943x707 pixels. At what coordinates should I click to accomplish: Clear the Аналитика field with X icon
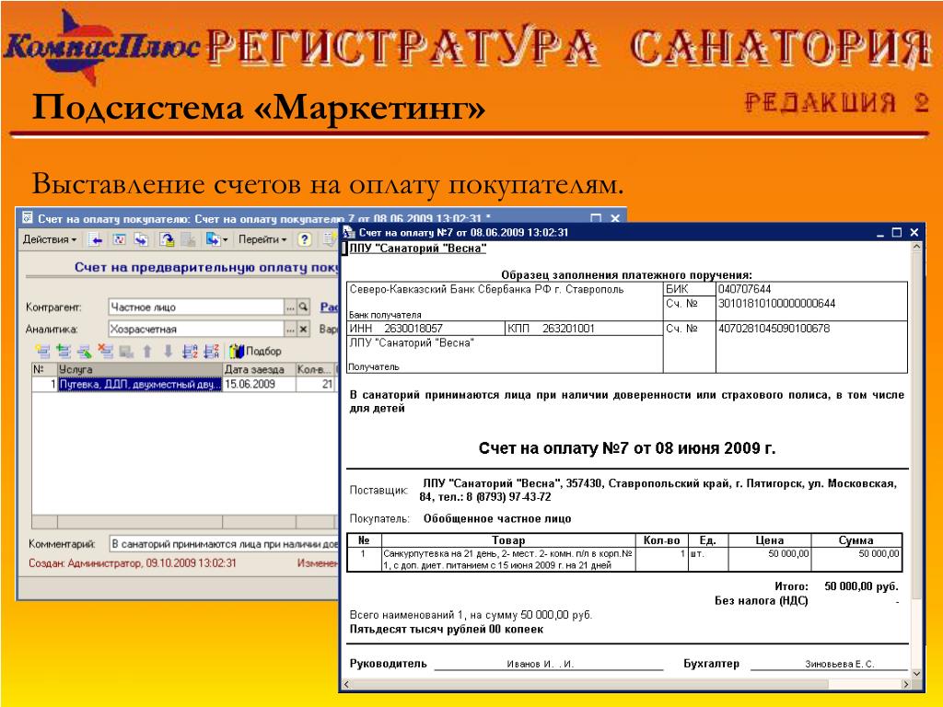coord(304,329)
